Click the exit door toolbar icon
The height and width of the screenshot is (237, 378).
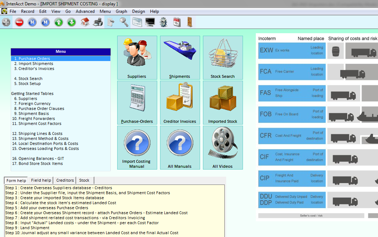coord(190,22)
